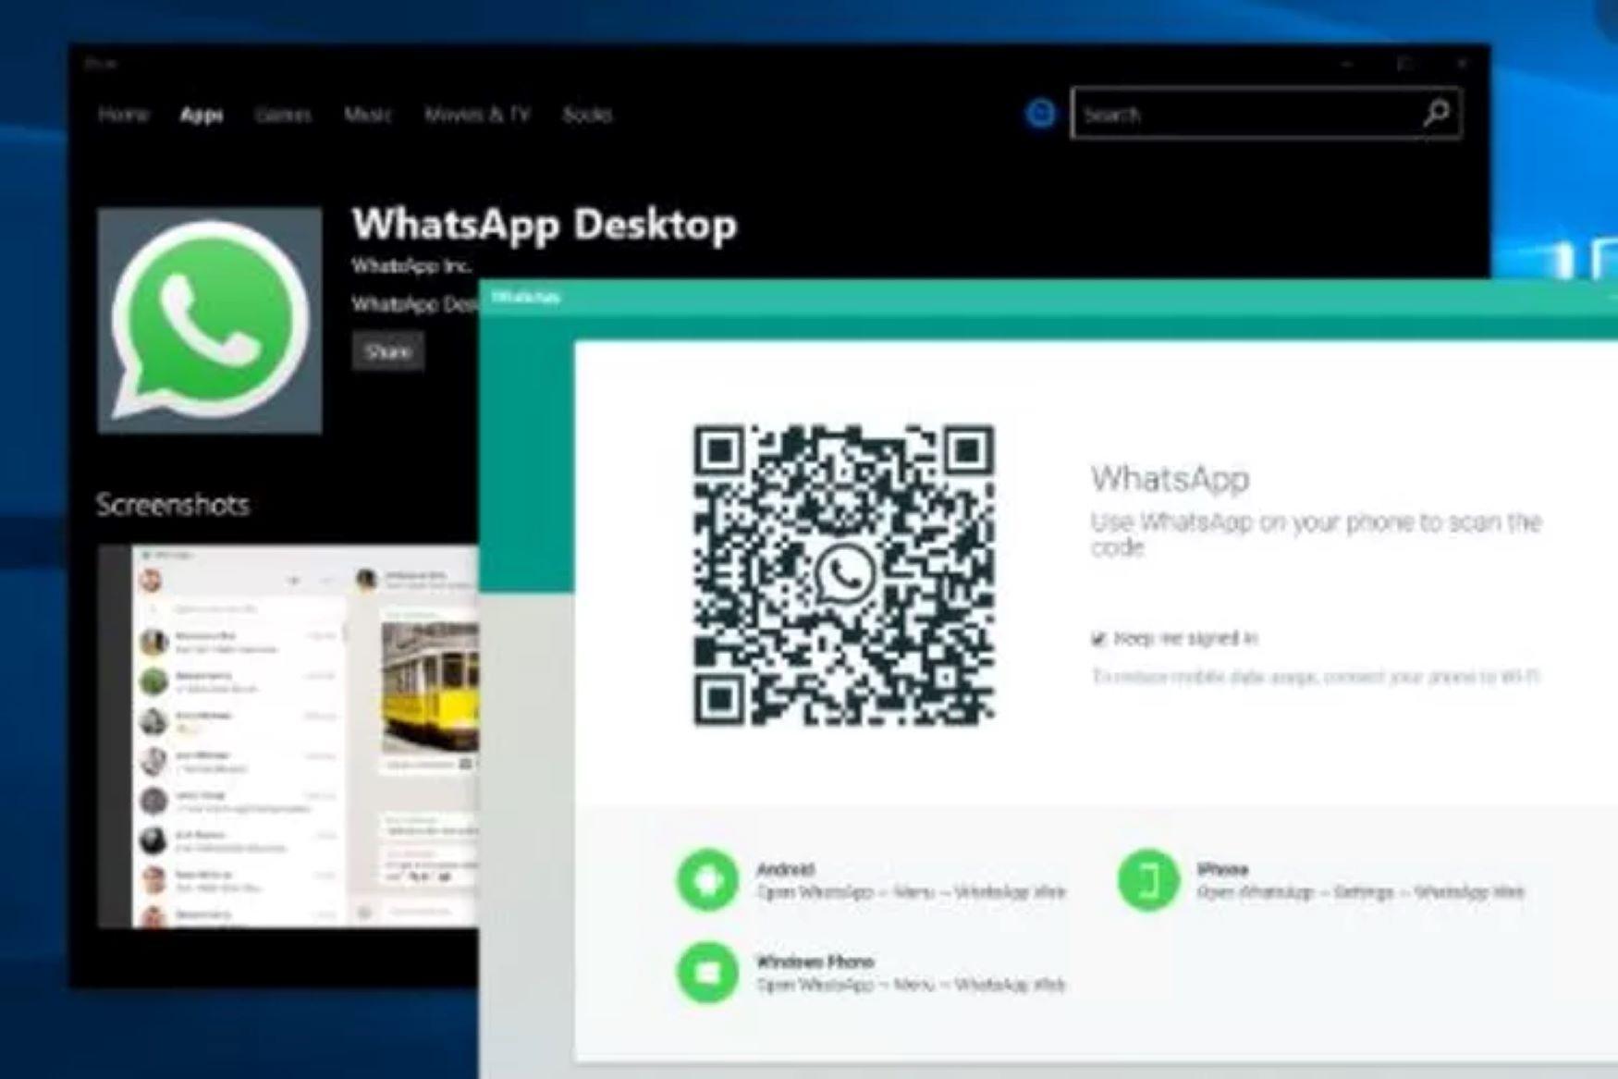Open the Music category
The width and height of the screenshot is (1618, 1079).
[x=369, y=115]
